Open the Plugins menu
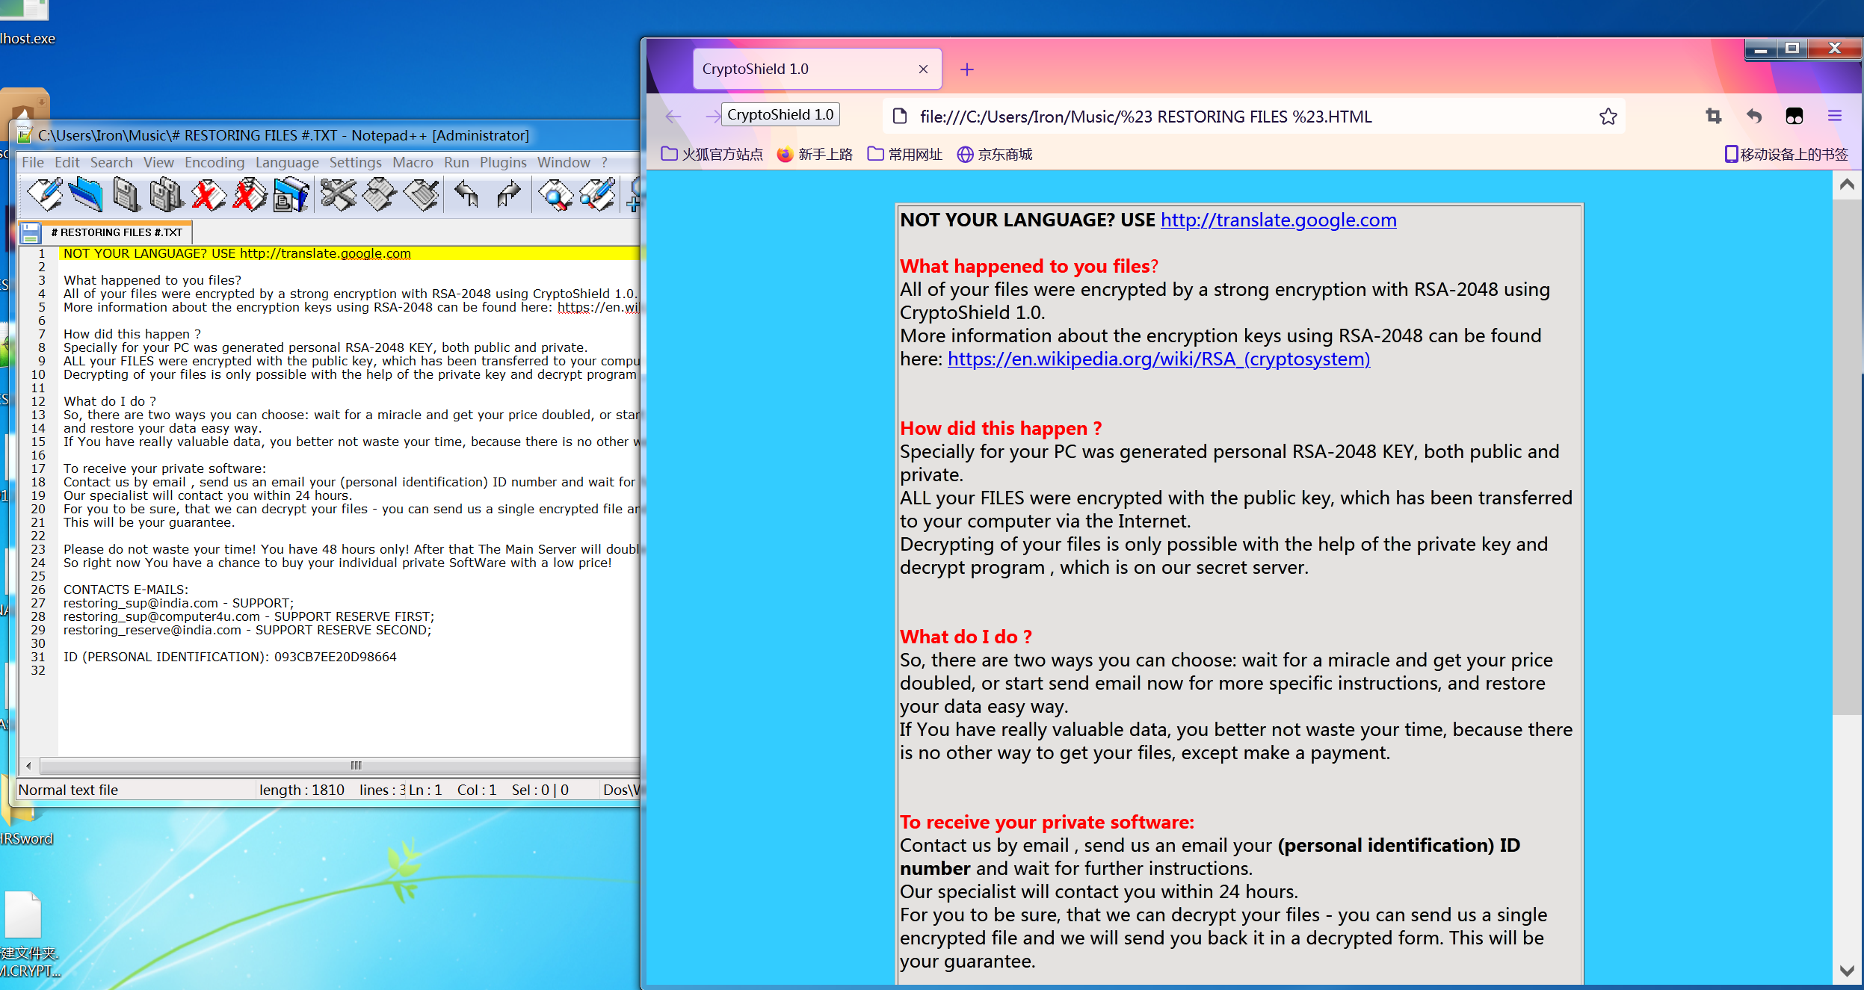 click(x=502, y=162)
